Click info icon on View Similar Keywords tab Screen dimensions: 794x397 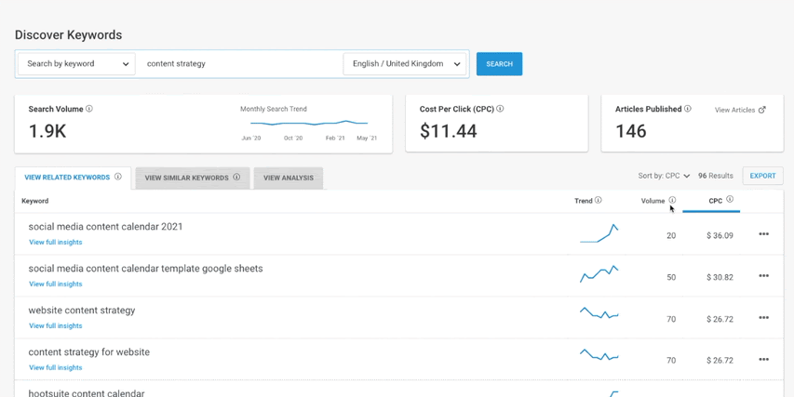coord(236,178)
